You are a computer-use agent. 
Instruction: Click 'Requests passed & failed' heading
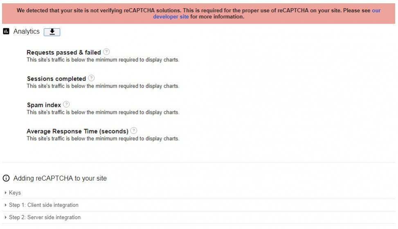pos(64,52)
